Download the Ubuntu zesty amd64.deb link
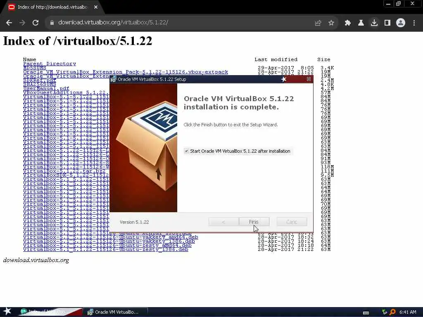Screen dimensions: 423x317 point(107,245)
